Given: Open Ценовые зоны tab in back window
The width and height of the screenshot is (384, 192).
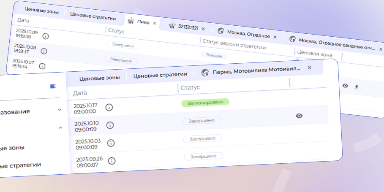Looking at the screenshot, I should (x=42, y=10).
